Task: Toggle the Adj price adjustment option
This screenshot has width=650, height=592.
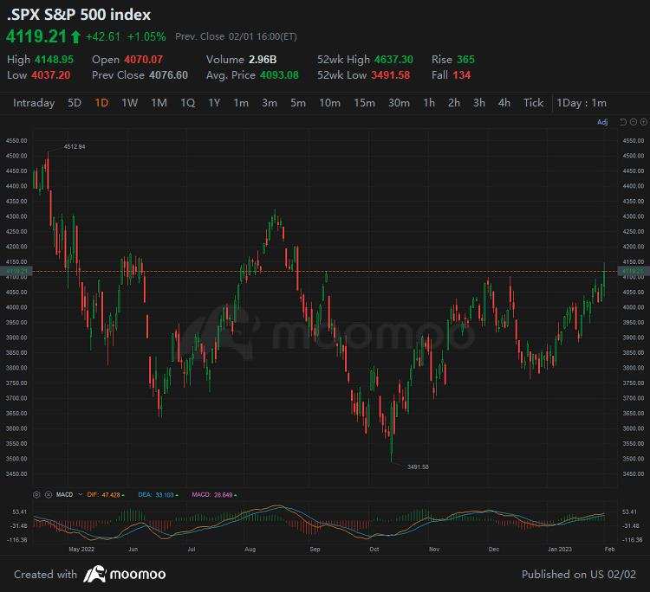Action: (x=602, y=122)
